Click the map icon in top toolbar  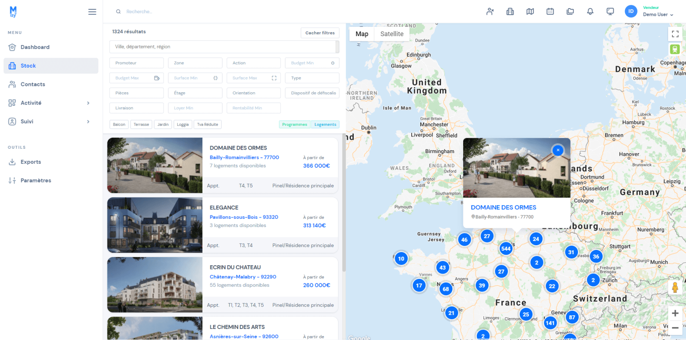pyautogui.click(x=530, y=11)
